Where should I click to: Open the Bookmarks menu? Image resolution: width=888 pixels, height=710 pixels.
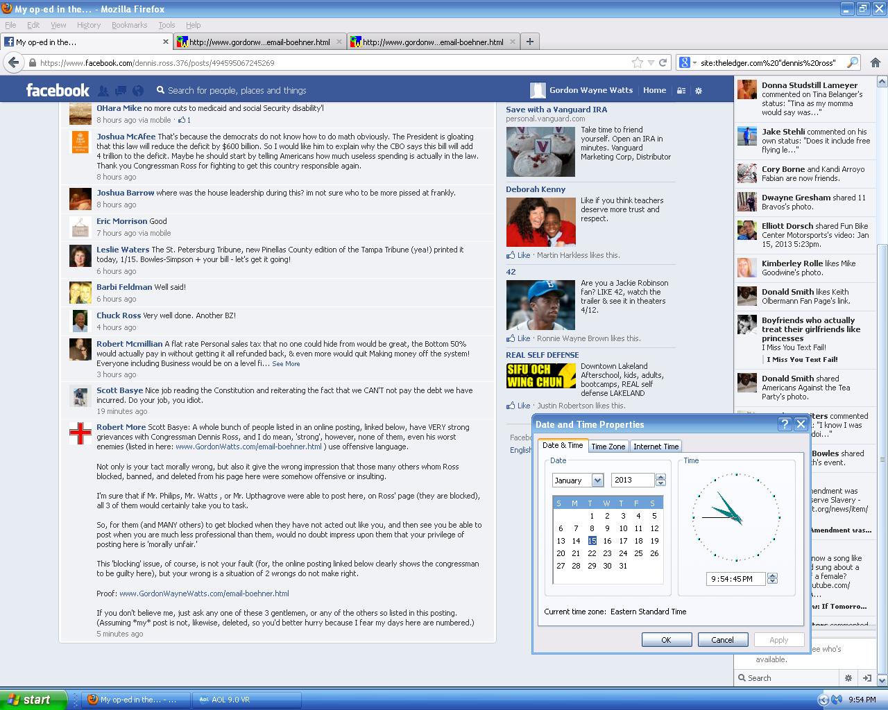(129, 25)
